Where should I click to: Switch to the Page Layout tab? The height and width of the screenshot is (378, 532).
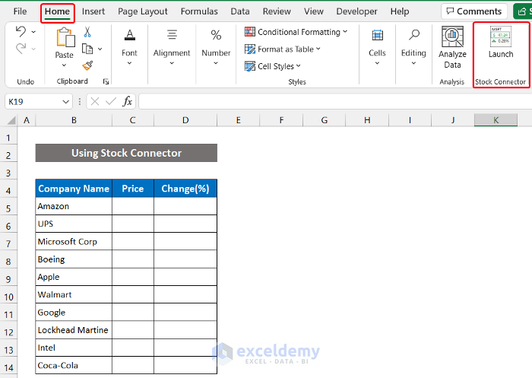click(x=143, y=11)
